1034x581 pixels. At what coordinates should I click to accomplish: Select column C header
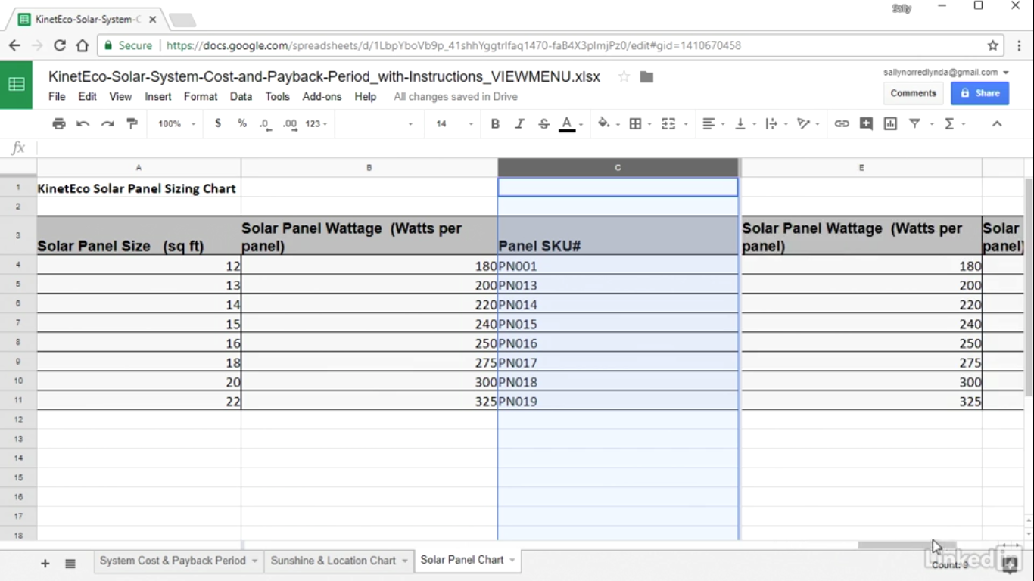tap(618, 168)
